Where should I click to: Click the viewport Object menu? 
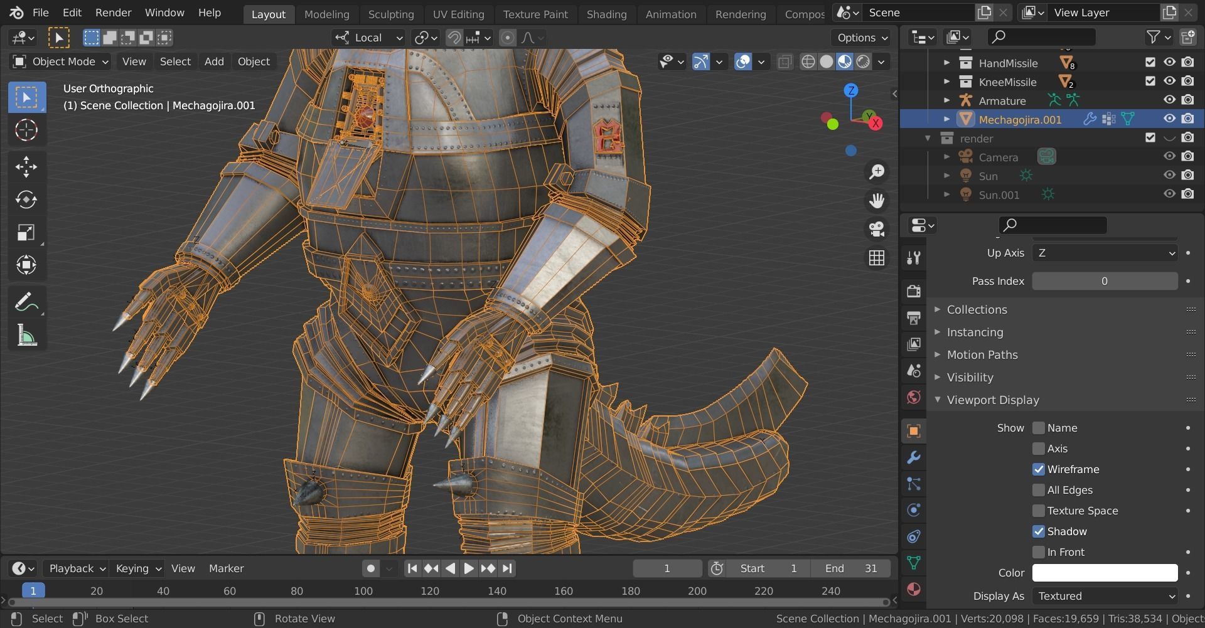coord(254,61)
